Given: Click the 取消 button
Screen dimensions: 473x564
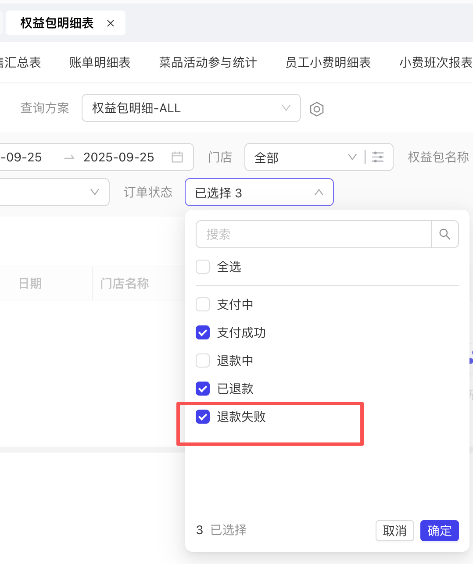Looking at the screenshot, I should (x=394, y=531).
